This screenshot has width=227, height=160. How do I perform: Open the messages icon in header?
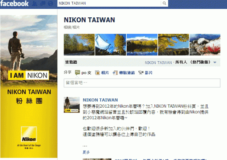tap(43, 4)
